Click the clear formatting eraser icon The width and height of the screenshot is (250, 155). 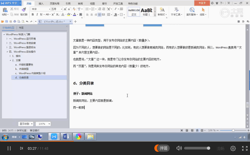(x=74, y=9)
